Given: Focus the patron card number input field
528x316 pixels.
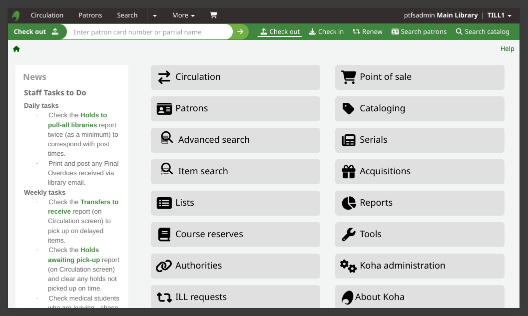Looking at the screenshot, I should pyautogui.click(x=150, y=32).
